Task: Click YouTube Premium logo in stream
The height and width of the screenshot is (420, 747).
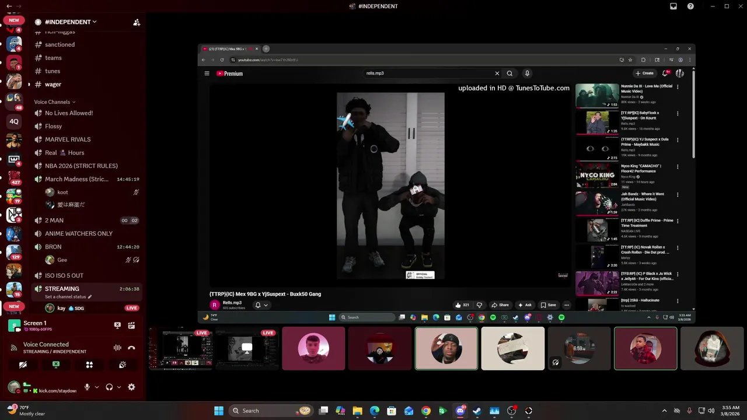Action: point(229,73)
